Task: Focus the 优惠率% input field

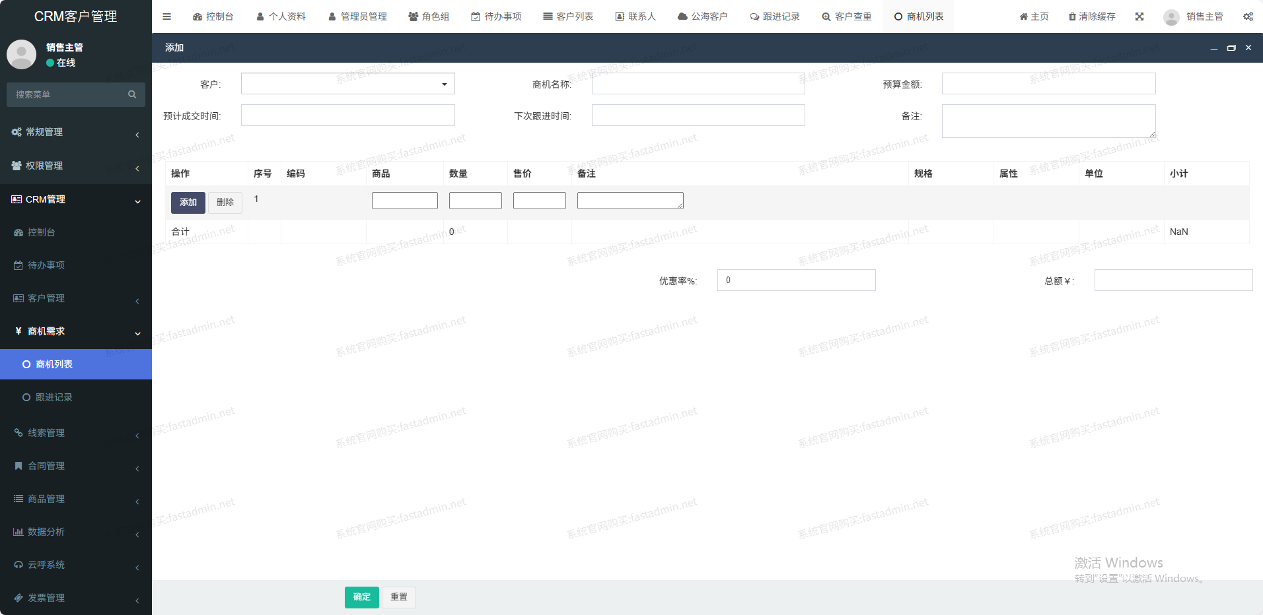Action: (x=796, y=280)
